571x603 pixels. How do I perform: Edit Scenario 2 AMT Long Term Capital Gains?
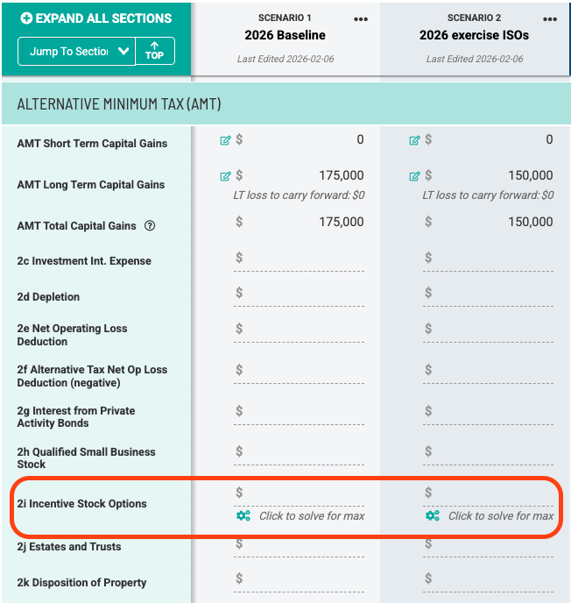click(415, 176)
